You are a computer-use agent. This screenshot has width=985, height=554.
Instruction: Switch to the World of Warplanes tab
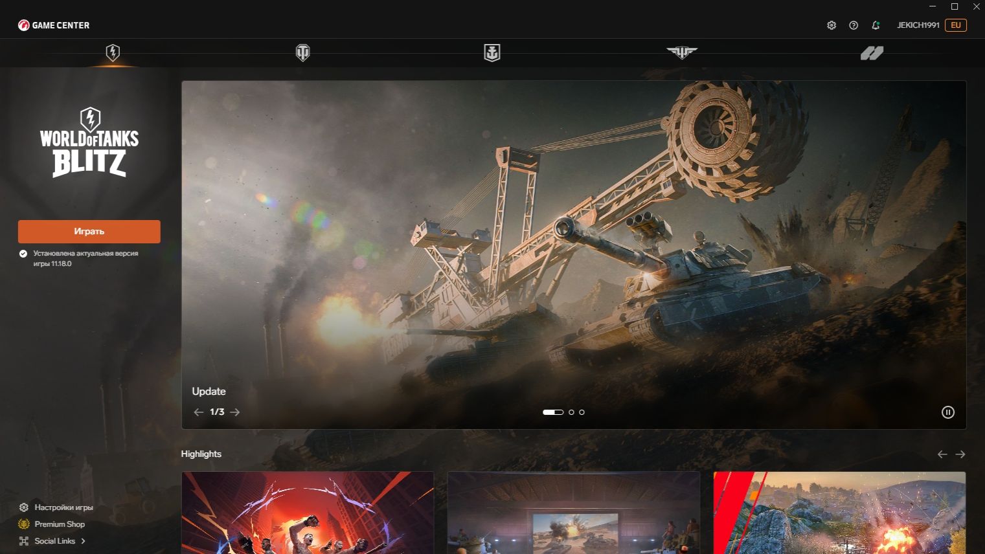point(682,52)
